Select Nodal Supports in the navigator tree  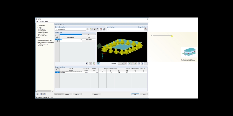coord(42,31)
